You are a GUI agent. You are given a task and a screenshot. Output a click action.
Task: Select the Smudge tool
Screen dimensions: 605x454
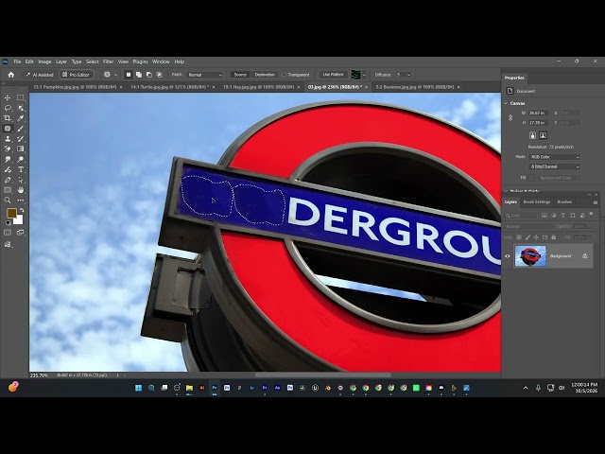tap(8, 159)
